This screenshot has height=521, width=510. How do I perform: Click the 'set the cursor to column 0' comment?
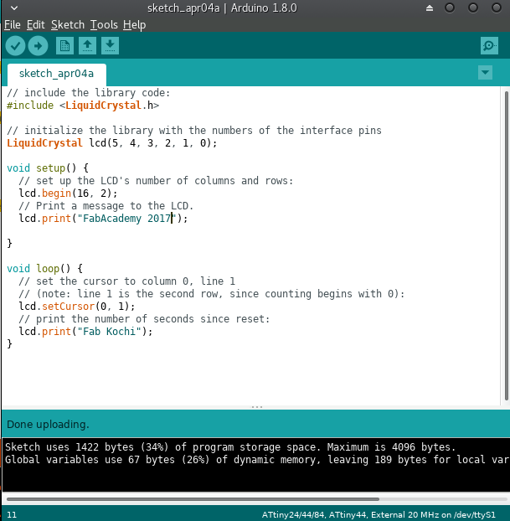[127, 281]
